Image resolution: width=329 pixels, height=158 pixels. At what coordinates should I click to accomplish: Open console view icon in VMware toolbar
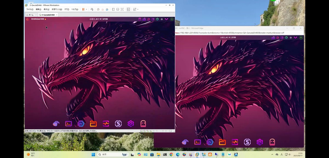[128, 9]
